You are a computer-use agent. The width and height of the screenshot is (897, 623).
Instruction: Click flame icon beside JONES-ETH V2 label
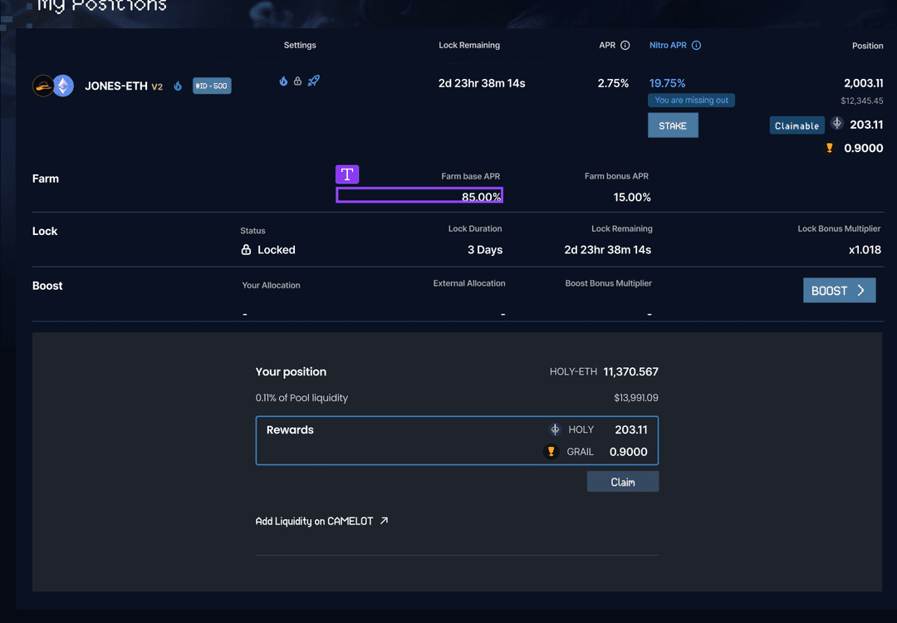tap(178, 86)
